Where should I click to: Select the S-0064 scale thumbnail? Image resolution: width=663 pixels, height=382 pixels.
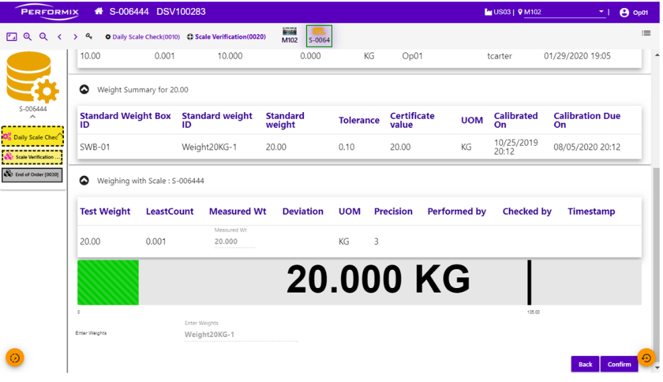pyautogui.click(x=319, y=36)
